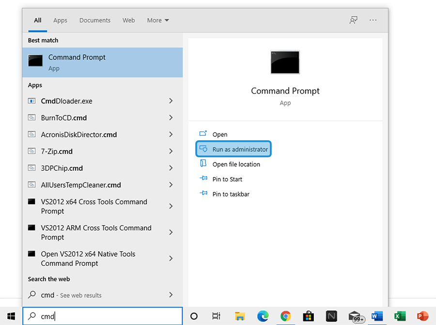
Task: Expand VS2012 x64 Cross Tools Command Prompt arrow
Action: tap(171, 206)
